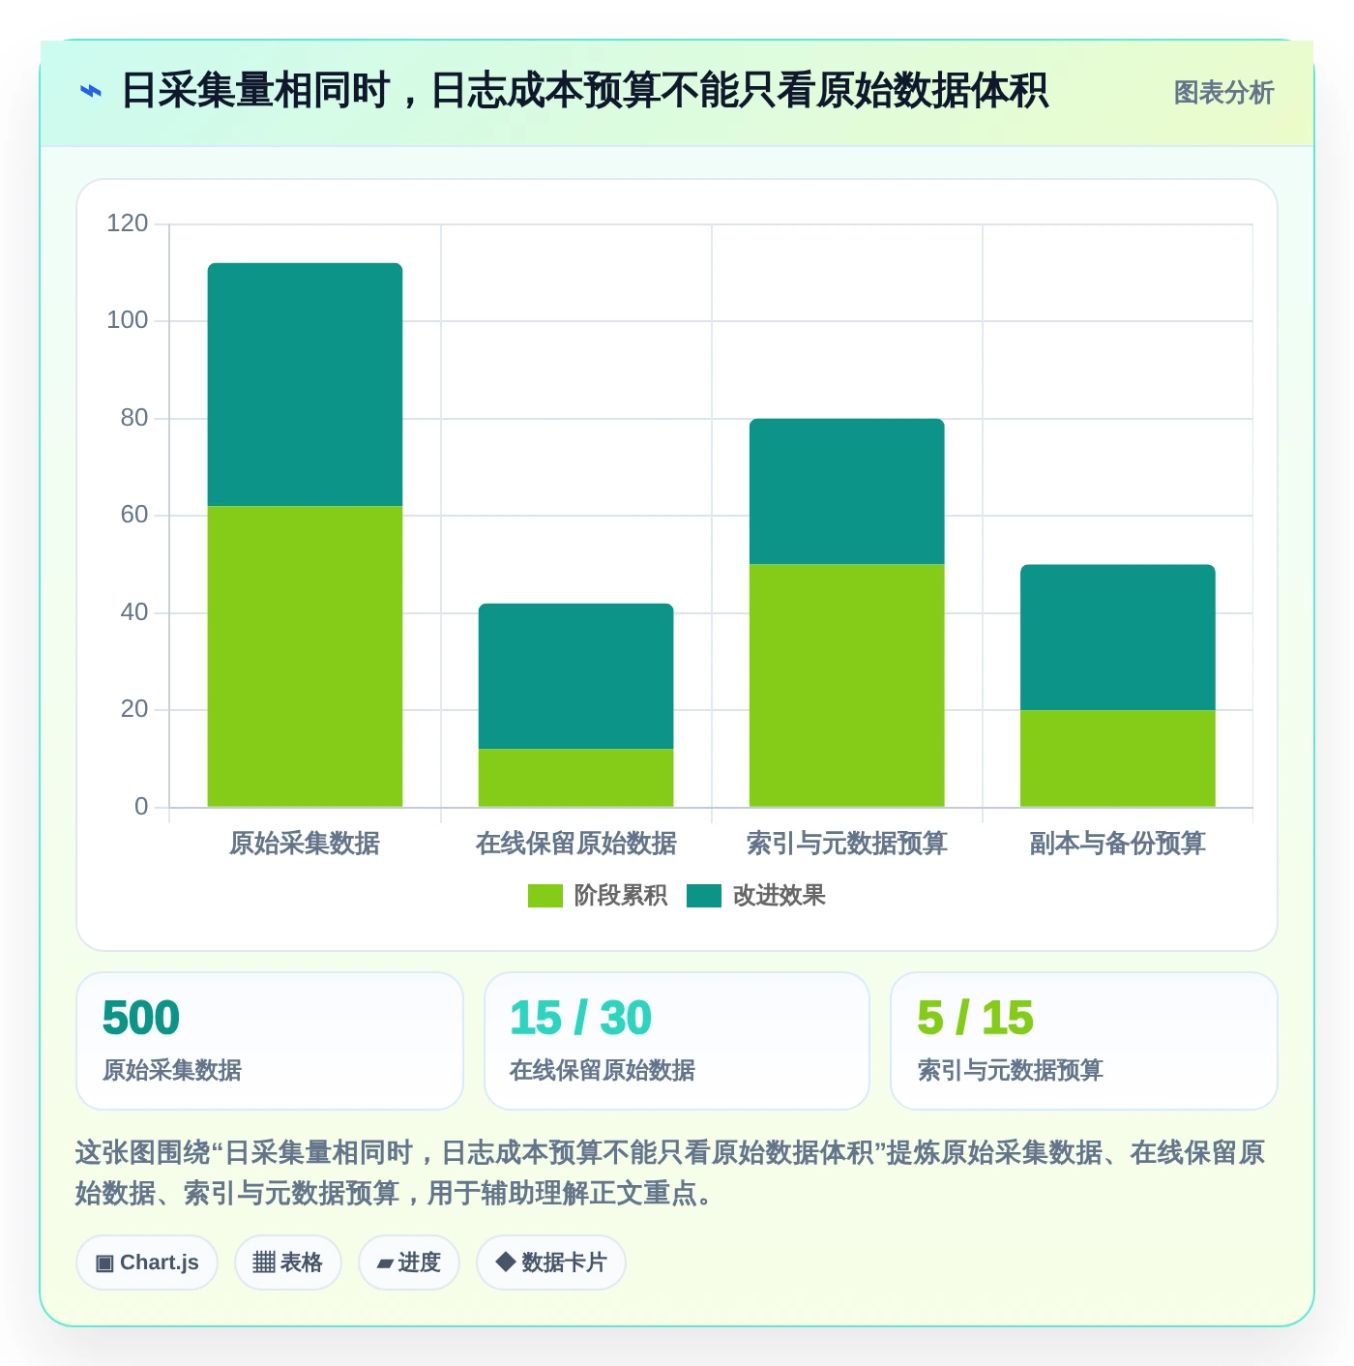Open the 5 / 15 索引与元数据预算 stat card
The height and width of the screenshot is (1366, 1354).
coord(1084,1041)
